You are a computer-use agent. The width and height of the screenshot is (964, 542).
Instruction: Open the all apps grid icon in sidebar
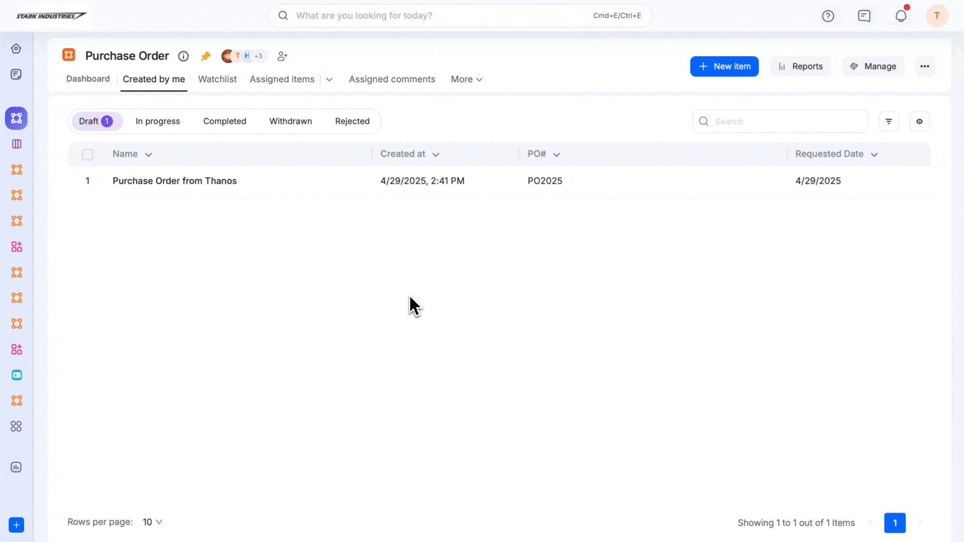(x=16, y=426)
